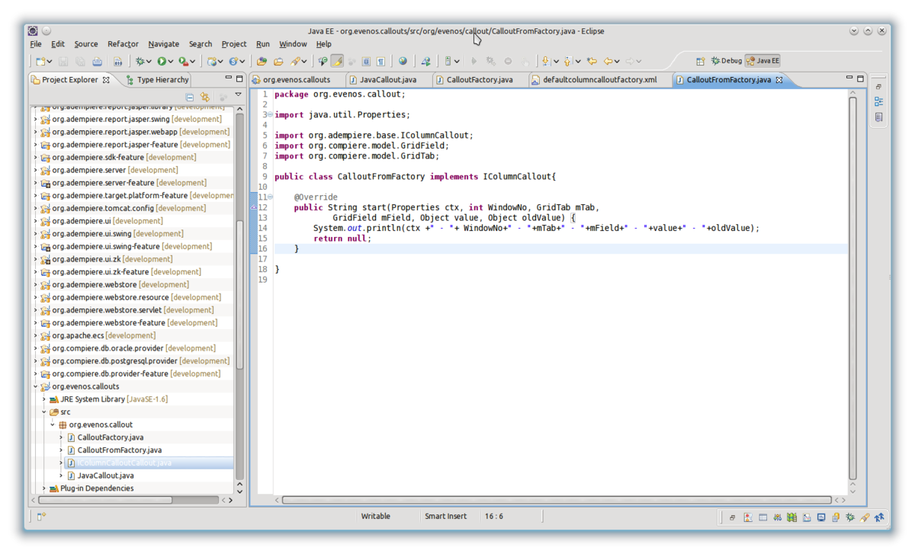
Task: Click the Open Perspective icon beside Debug
Action: point(701,61)
